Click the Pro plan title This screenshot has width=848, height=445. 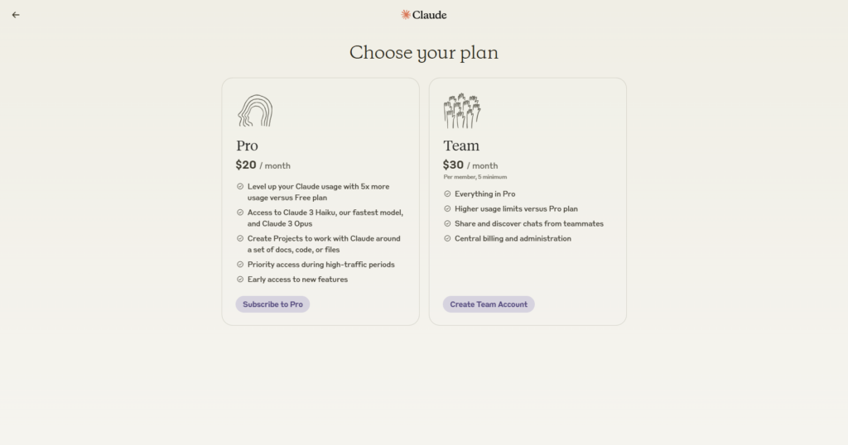coord(247,146)
